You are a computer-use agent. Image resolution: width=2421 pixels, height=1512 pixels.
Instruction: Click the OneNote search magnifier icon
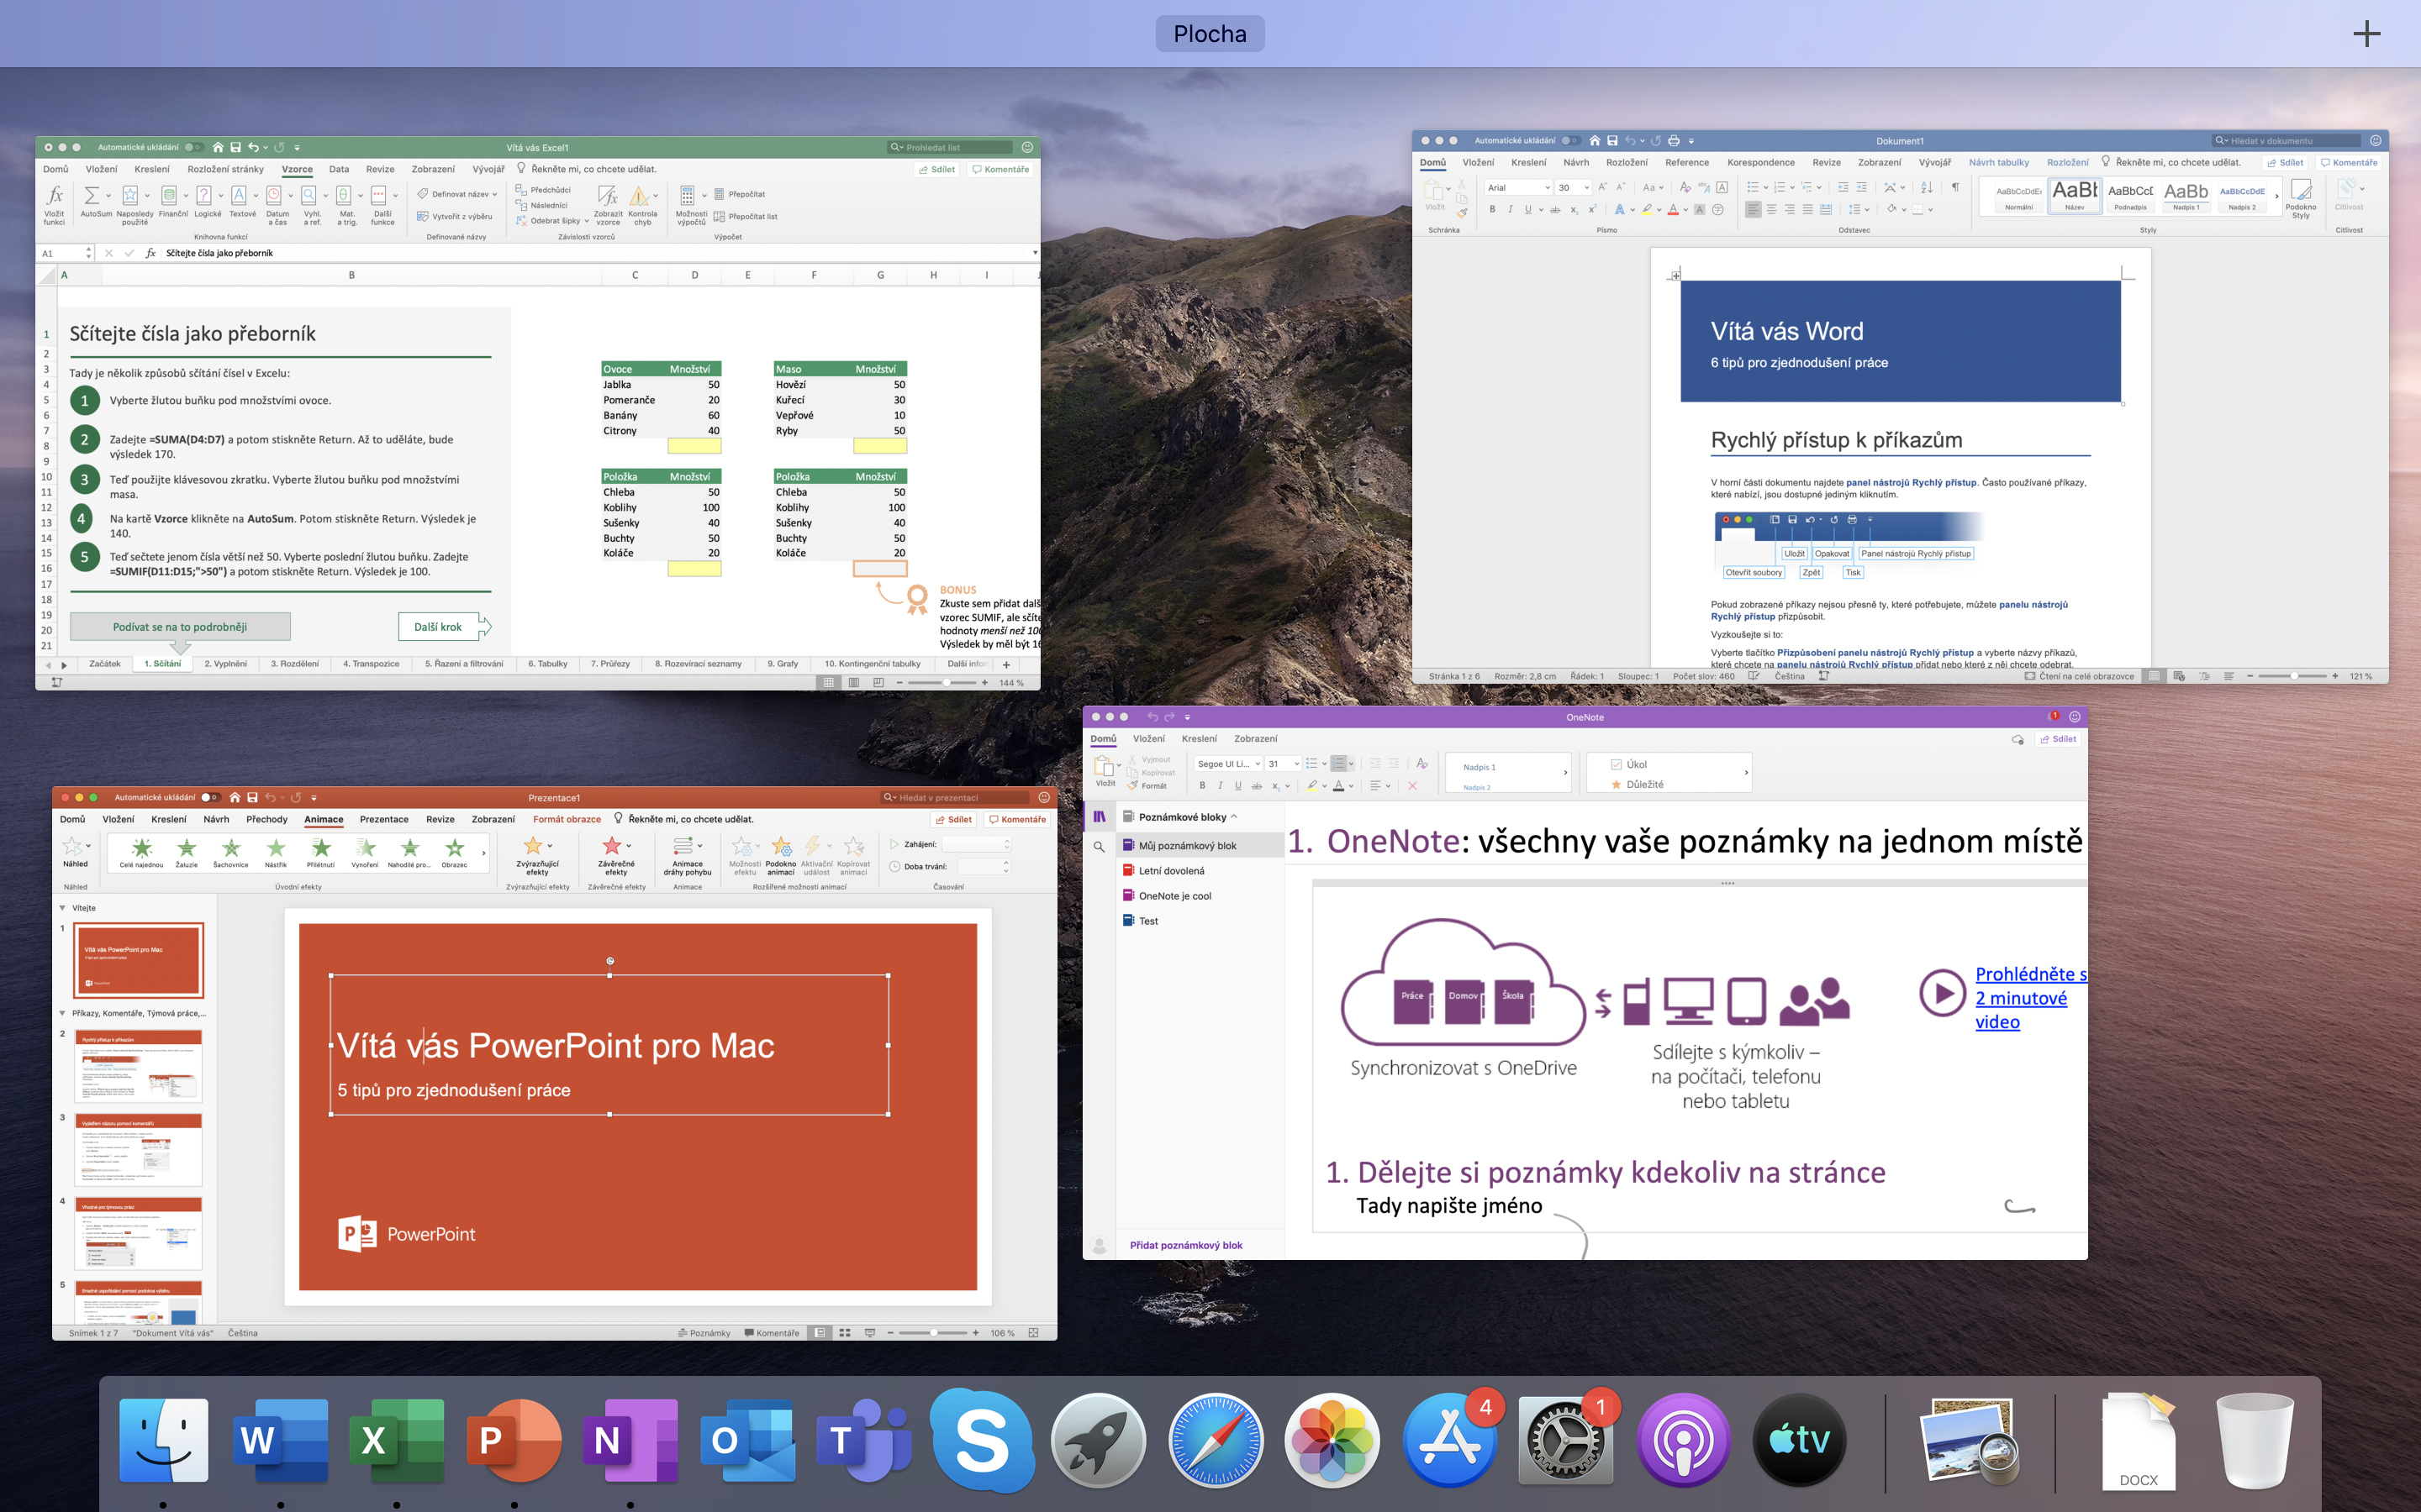[1099, 847]
